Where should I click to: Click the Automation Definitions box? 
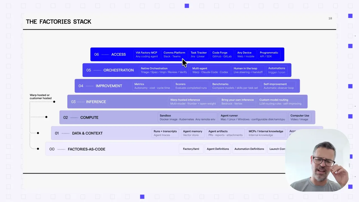click(249, 149)
